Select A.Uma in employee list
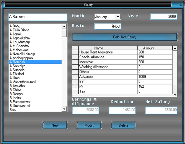The height and width of the screenshot is (144, 185). point(35,78)
